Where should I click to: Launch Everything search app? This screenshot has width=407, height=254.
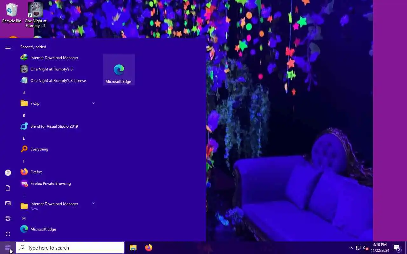(58, 149)
